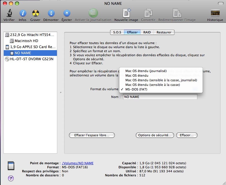Screen dimensions: 226x185
Task: Switch to the Restaurer tab
Action: click(164, 32)
